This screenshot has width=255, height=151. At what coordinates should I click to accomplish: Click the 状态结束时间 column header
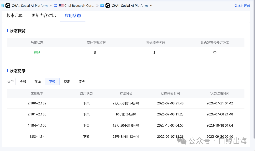click(220, 93)
